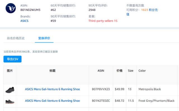Click the B07P8VVX23 ASIN cell

click(x=101, y=89)
